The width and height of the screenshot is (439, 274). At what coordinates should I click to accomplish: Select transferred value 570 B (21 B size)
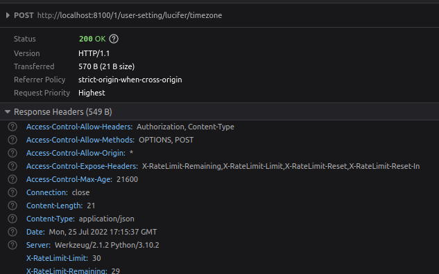click(x=106, y=66)
